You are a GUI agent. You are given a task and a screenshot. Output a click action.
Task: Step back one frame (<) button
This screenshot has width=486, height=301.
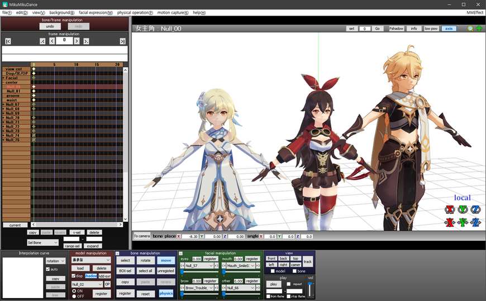[x=52, y=41]
